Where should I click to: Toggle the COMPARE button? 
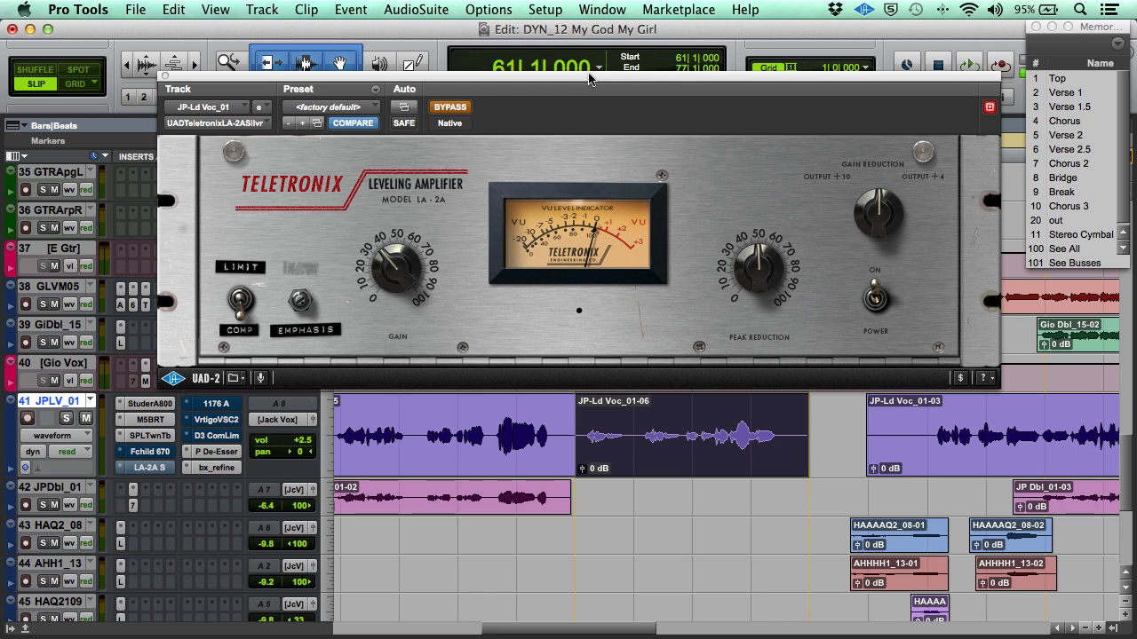[x=353, y=123]
